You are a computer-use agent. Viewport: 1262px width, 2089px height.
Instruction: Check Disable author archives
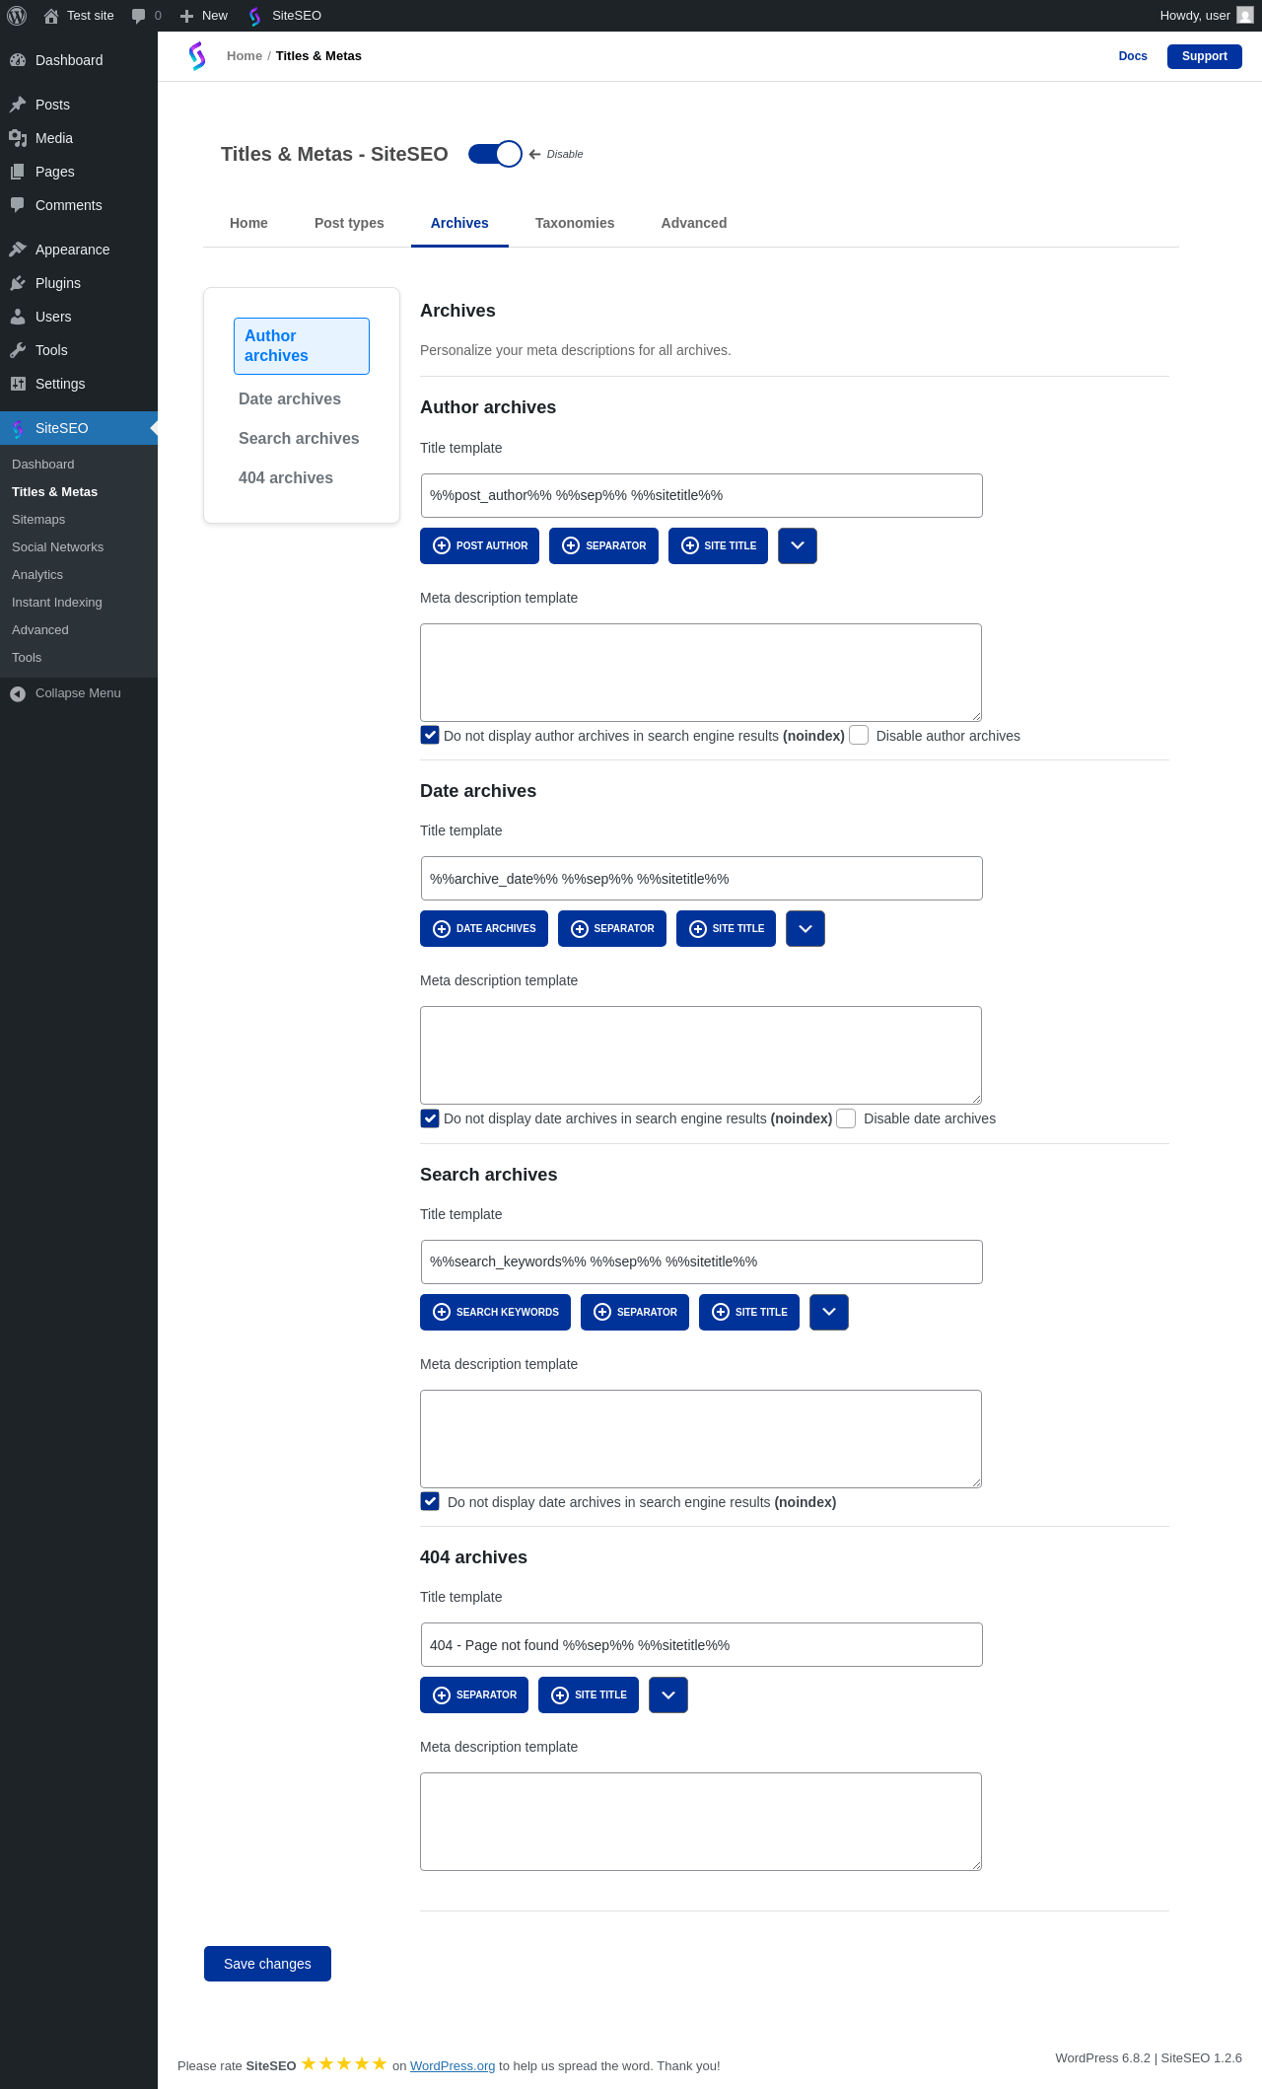pyautogui.click(x=859, y=735)
